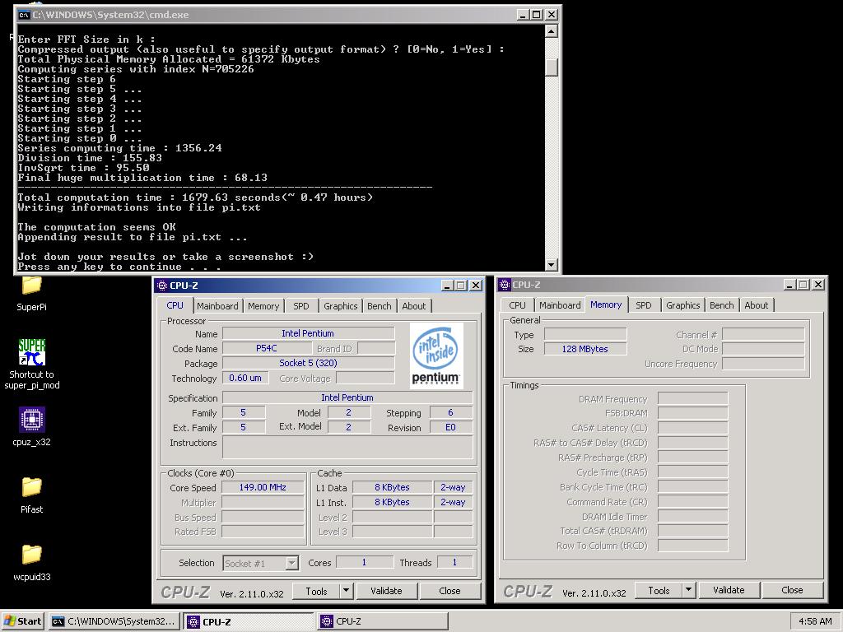The image size is (843, 632).
Task: Click the Name field Intel Pentium
Action: click(308, 334)
